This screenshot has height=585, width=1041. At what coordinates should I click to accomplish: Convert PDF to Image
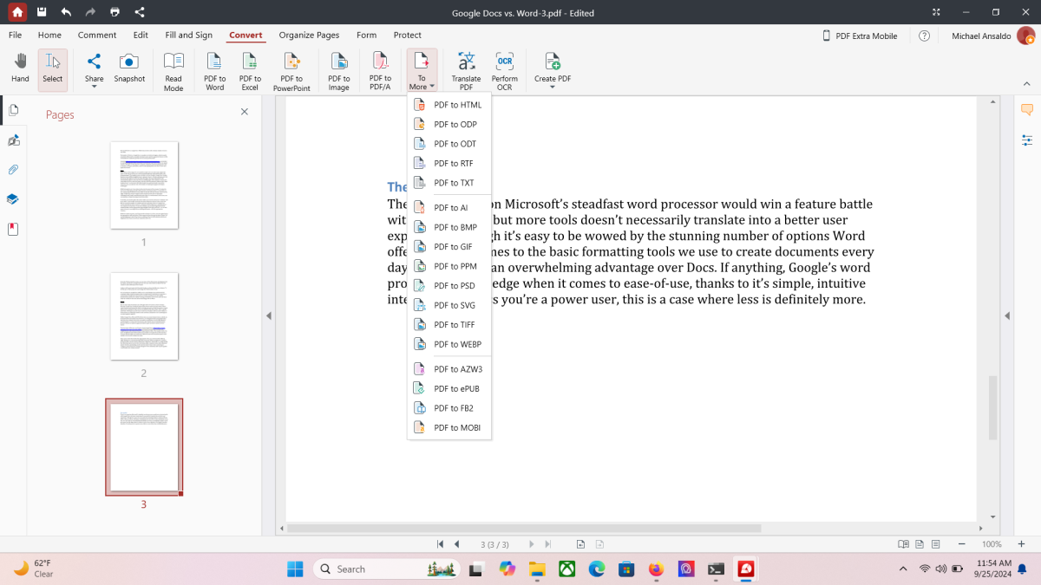[x=338, y=71]
